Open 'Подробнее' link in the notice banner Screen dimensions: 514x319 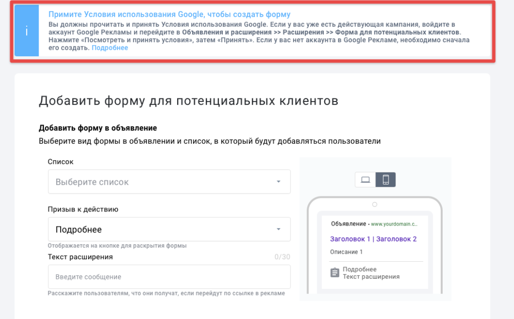110,48
